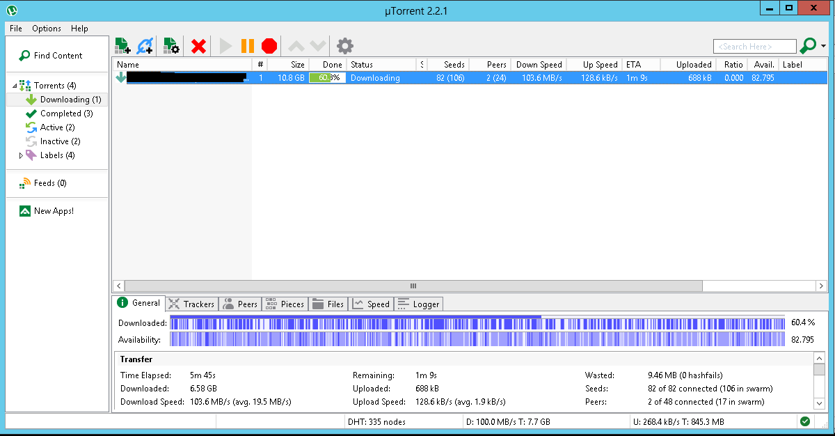Screen dimensions: 835x436
Task: Switch to the Peers tab
Action: coord(241,304)
